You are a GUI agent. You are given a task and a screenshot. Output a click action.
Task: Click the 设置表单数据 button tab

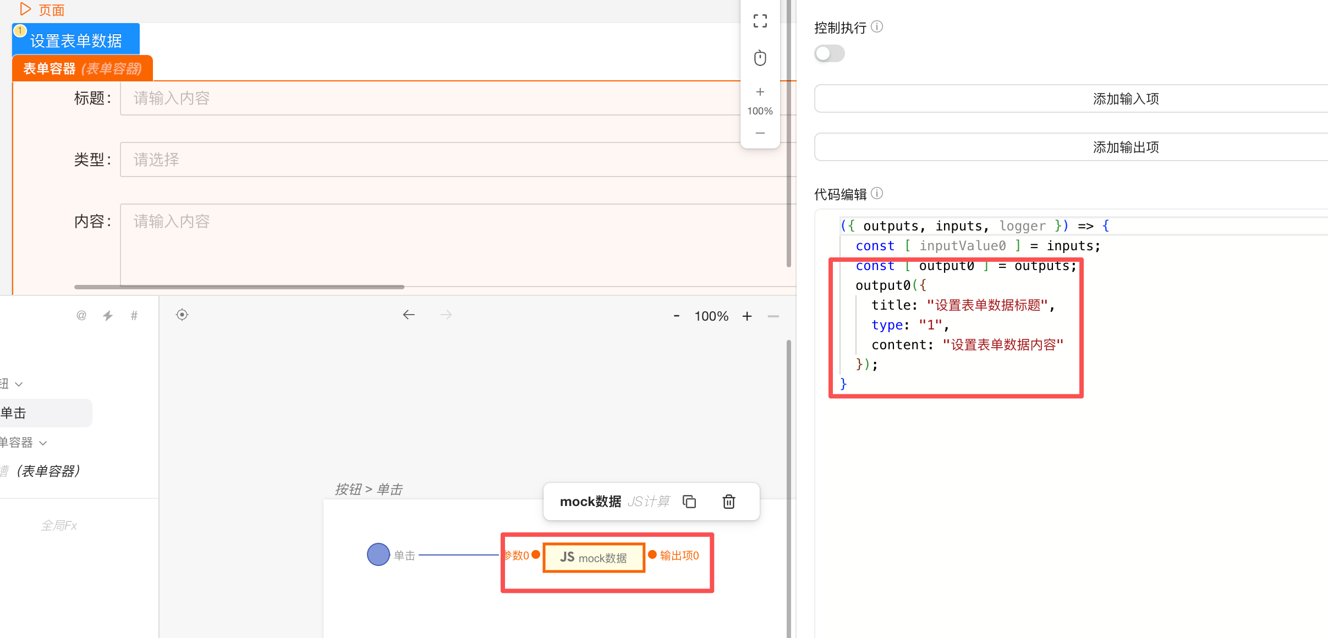(76, 40)
